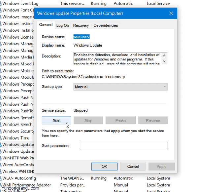Select Windows Insider service row
Viewport: 198px width, 192px height.
(17, 23)
